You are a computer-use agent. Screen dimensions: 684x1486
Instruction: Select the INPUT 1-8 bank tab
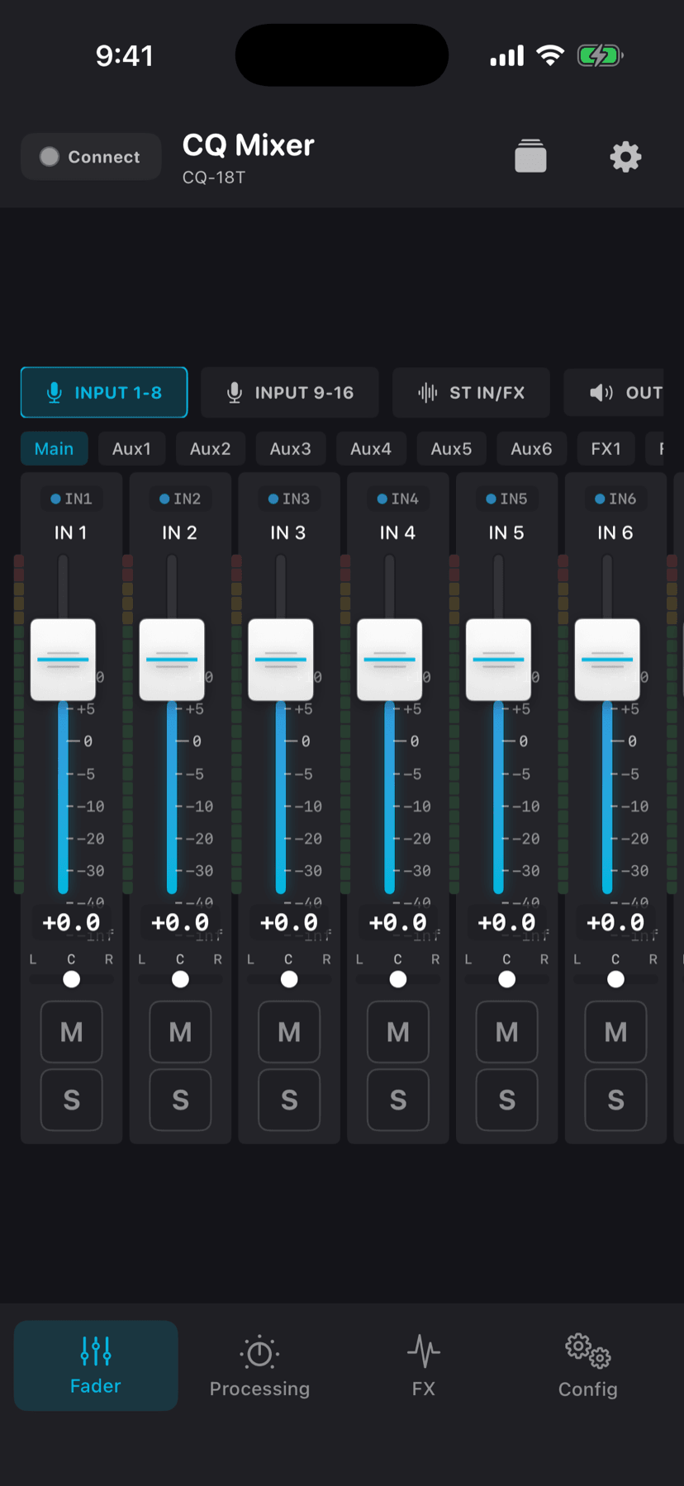104,392
